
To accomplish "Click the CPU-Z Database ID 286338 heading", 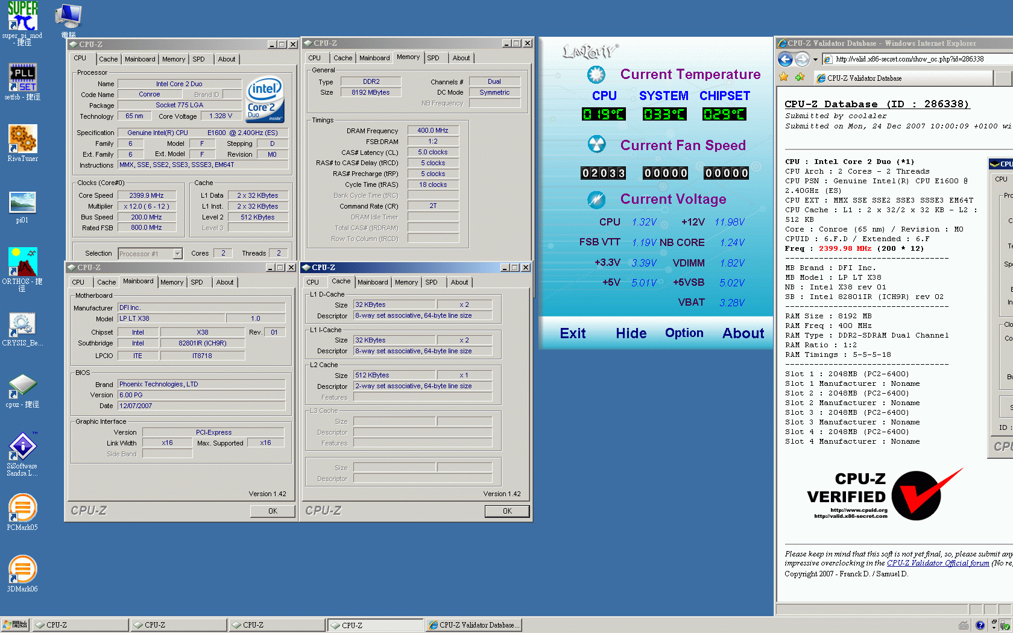I will pyautogui.click(x=877, y=104).
